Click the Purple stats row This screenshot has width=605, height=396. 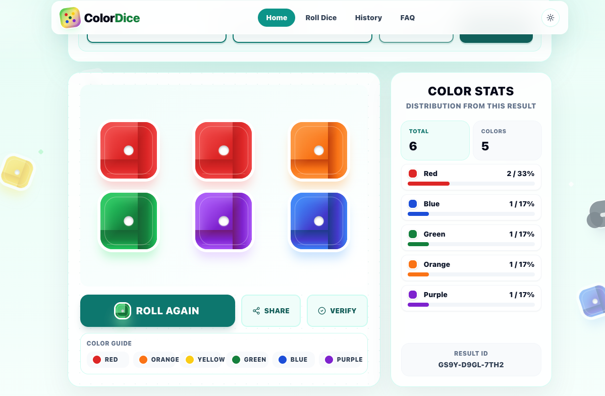tap(471, 298)
